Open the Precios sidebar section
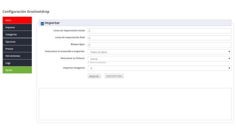This screenshot has height=133, width=236. (x=17, y=49)
